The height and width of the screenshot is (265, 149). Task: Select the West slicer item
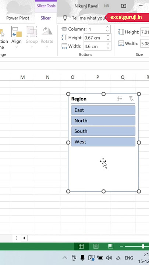[103, 142]
